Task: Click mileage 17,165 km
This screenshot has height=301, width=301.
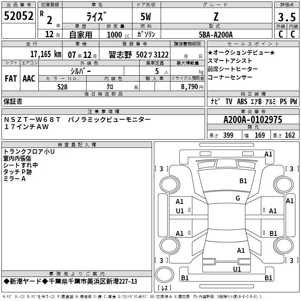Action: pos(46,54)
